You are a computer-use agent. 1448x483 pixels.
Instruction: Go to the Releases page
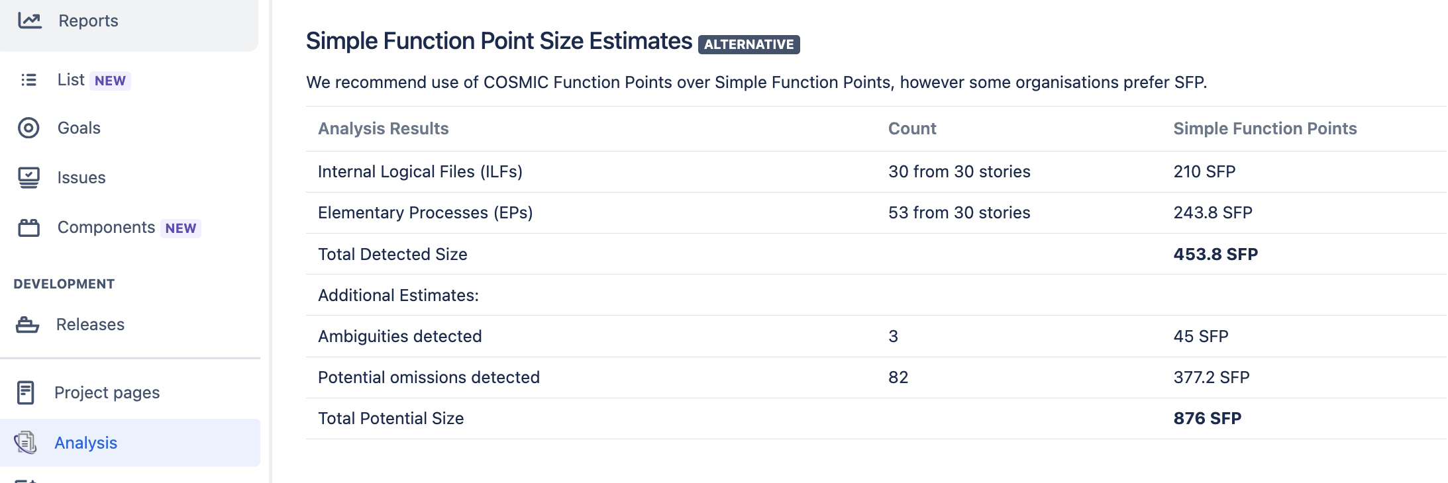(90, 324)
